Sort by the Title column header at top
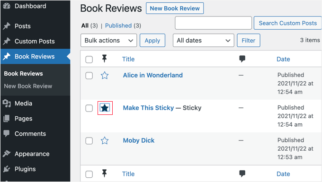Screen dimensions: 322x182 pos(128,59)
